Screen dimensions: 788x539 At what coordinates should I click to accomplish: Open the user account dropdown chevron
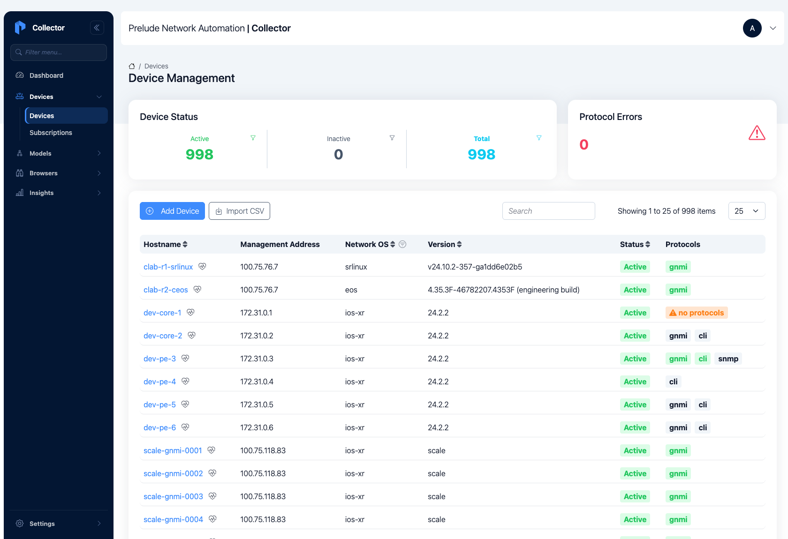point(773,28)
